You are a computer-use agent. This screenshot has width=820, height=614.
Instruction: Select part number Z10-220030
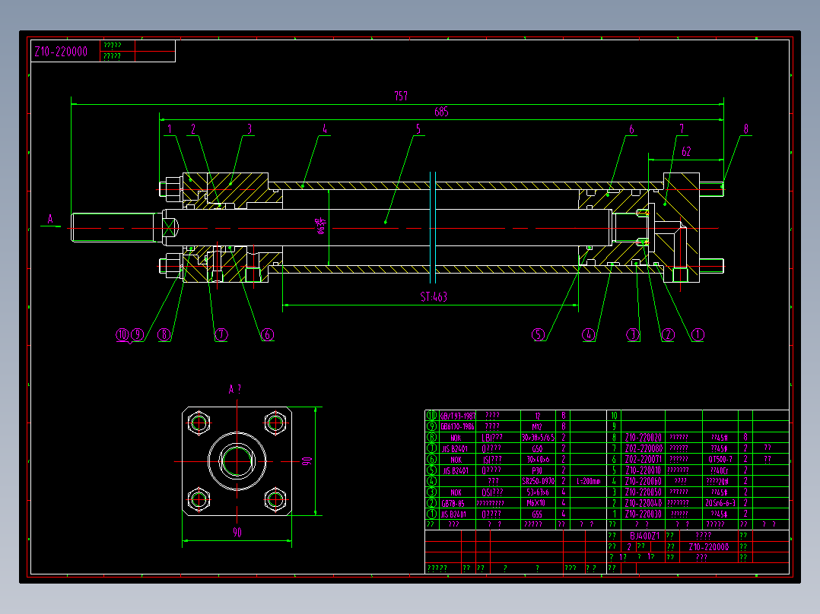(644, 514)
